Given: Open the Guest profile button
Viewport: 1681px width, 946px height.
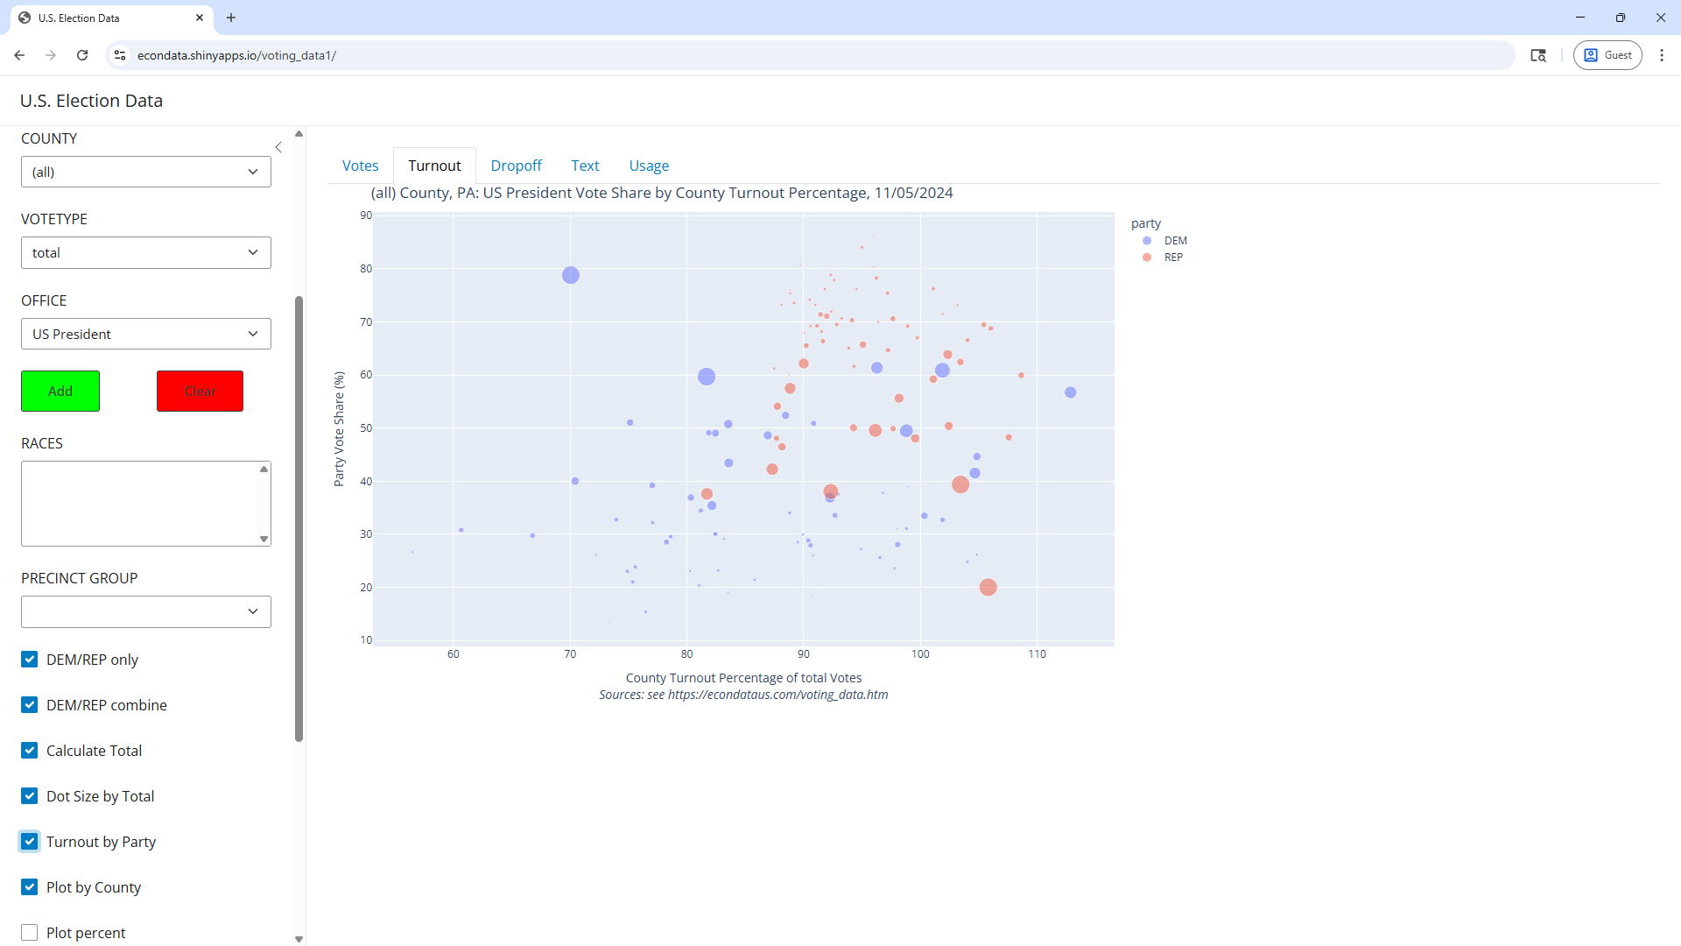Looking at the screenshot, I should coord(1607,55).
